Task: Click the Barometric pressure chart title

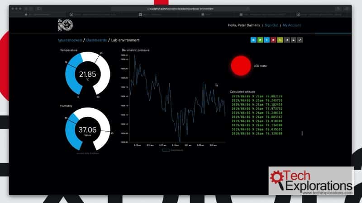Action: (135, 50)
